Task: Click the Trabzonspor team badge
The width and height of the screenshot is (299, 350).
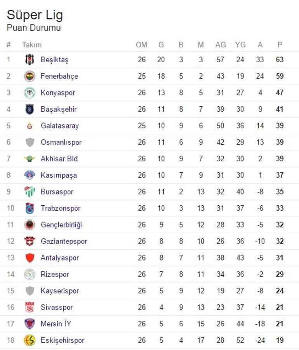Action: tap(30, 208)
